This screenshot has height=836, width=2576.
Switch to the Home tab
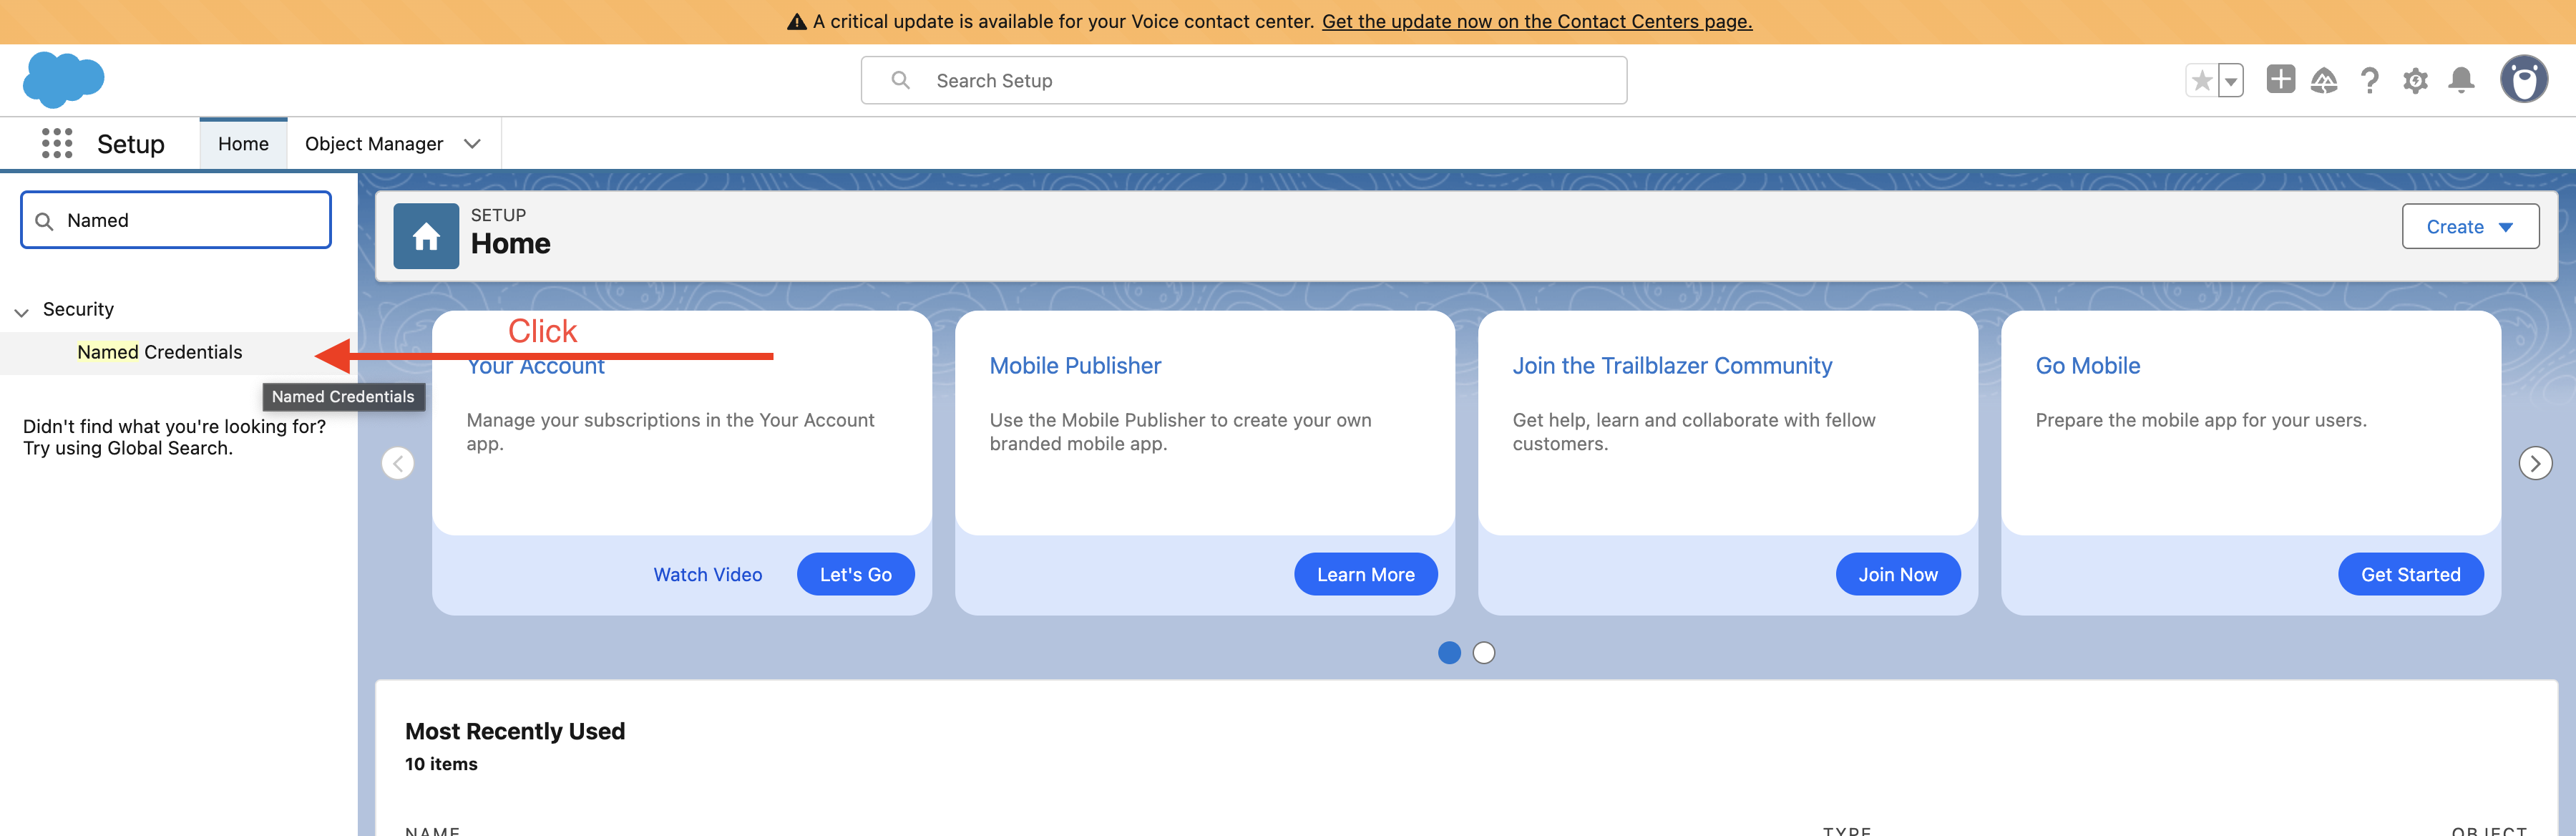[243, 144]
